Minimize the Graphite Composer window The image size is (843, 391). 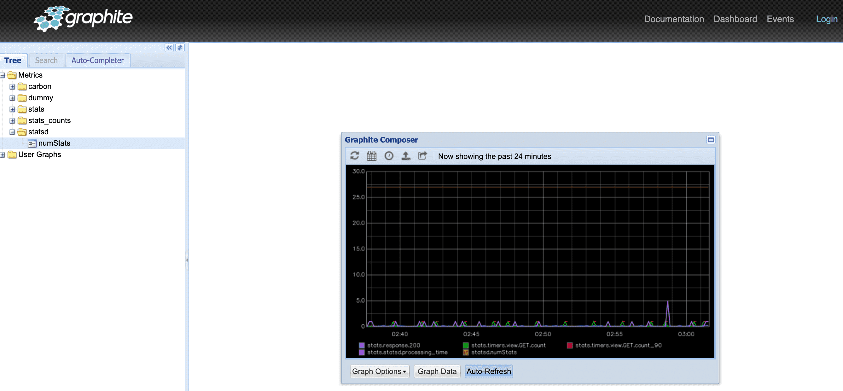click(x=711, y=140)
